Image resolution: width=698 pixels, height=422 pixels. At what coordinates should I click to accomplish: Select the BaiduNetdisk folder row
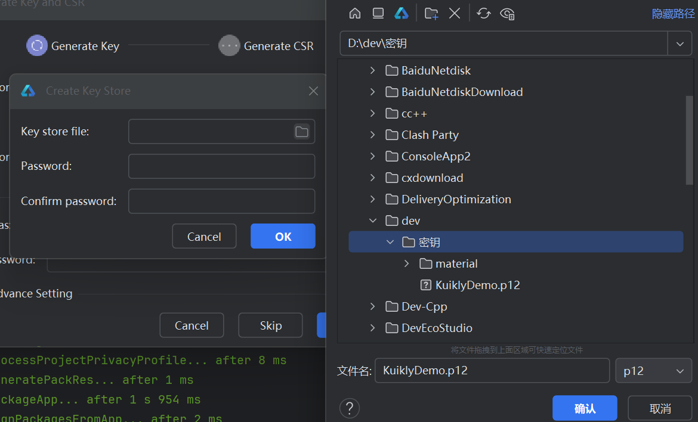coord(516,70)
